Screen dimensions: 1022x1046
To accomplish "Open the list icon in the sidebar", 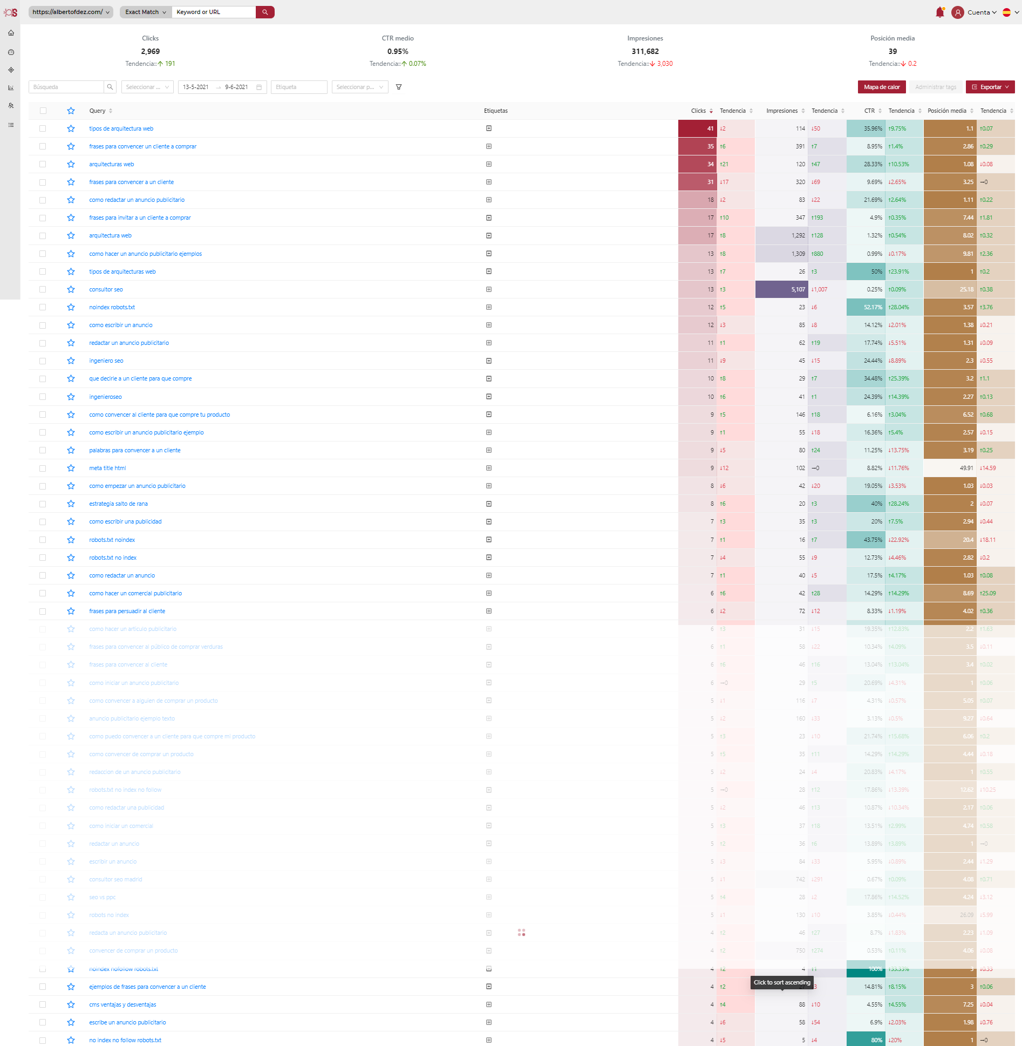I will click(x=11, y=125).
